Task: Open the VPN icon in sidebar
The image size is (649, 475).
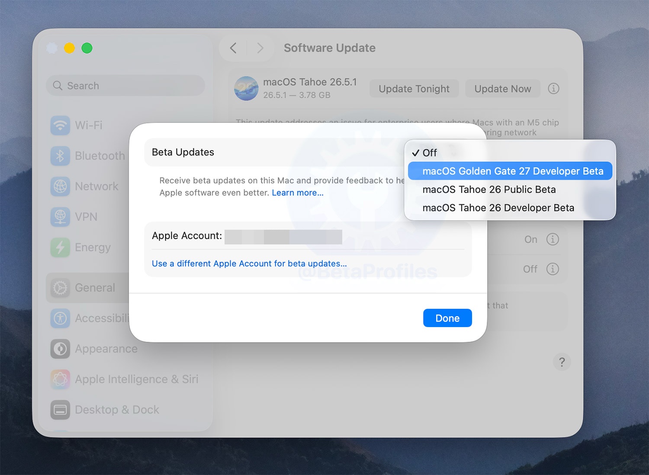Action: point(60,217)
